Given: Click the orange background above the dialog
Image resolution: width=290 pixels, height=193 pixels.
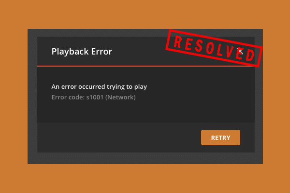Looking at the screenshot, I should 145,14.
